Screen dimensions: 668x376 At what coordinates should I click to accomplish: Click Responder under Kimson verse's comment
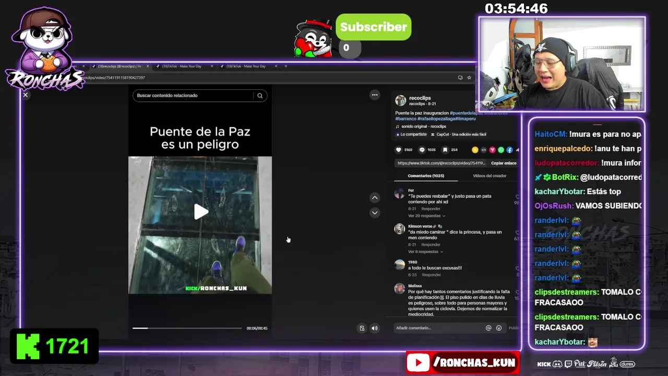[x=431, y=244]
